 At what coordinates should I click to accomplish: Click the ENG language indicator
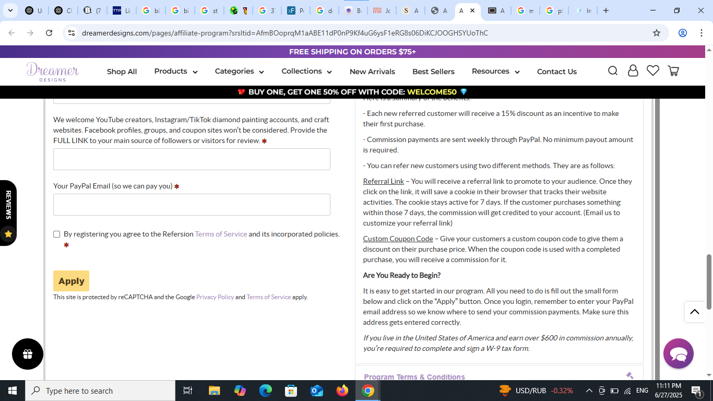coord(642,391)
